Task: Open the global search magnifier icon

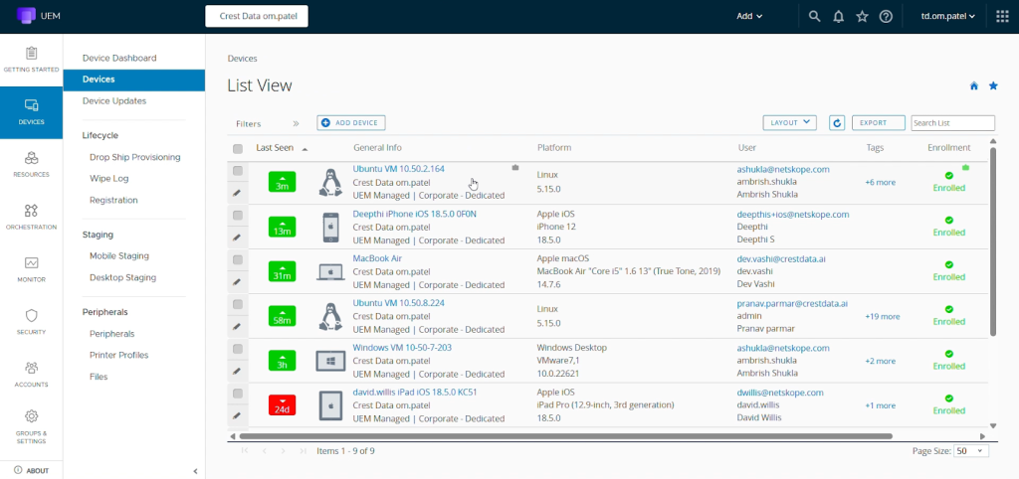Action: (814, 16)
